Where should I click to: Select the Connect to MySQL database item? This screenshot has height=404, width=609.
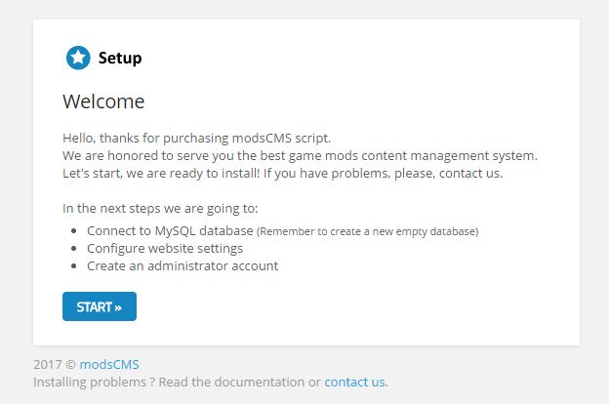pos(170,231)
